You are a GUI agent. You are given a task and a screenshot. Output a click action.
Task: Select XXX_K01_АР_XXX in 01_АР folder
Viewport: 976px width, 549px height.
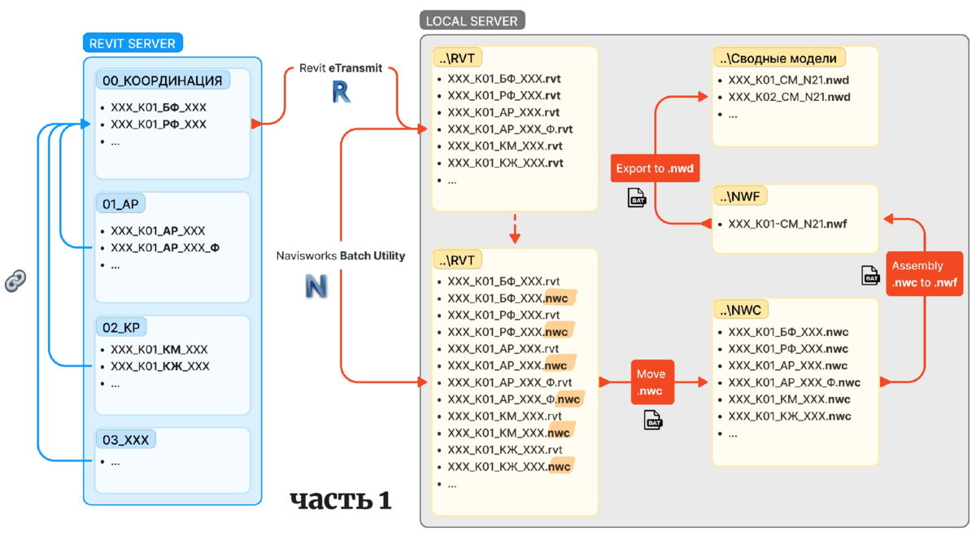pos(158,231)
